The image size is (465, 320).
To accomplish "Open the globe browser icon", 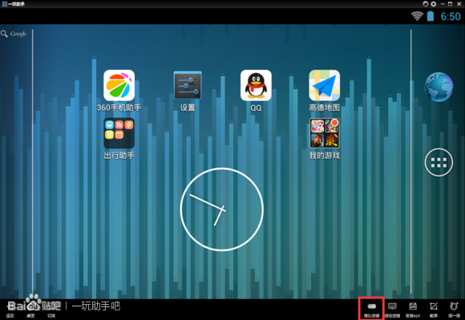I will point(439,87).
